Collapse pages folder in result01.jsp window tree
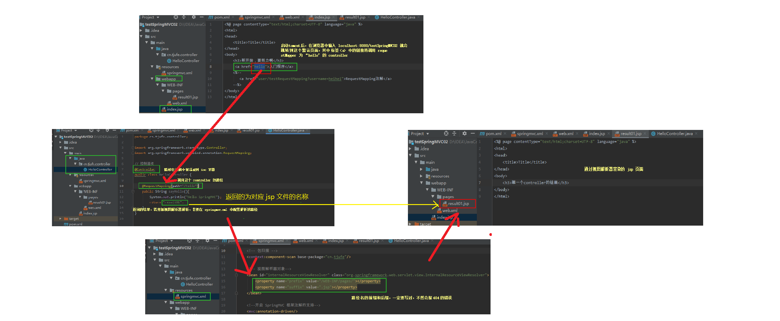This screenshot has height=321, width=780. (x=433, y=197)
